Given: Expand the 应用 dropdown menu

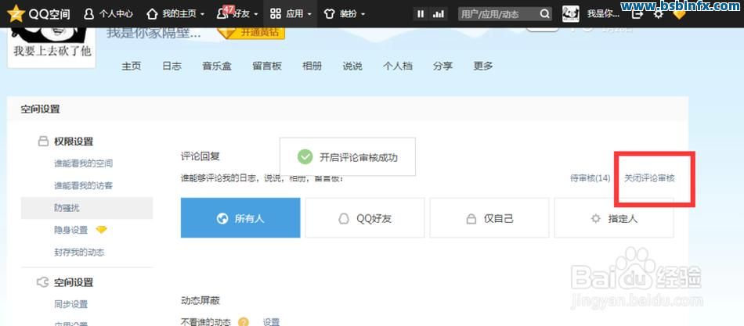Looking at the screenshot, I should coord(291,14).
